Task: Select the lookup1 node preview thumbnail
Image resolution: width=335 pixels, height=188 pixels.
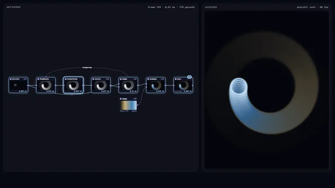Action: click(156, 85)
